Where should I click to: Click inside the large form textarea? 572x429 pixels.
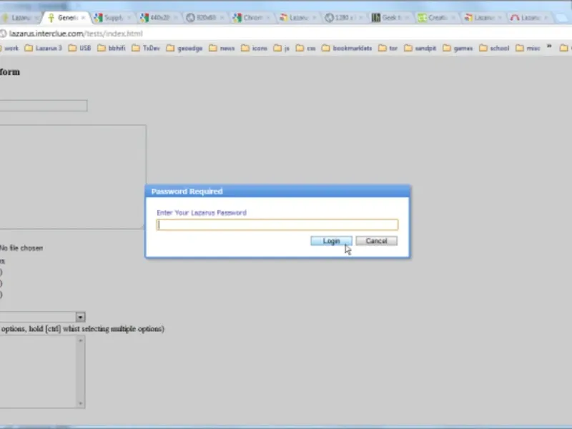pyautogui.click(x=73, y=177)
